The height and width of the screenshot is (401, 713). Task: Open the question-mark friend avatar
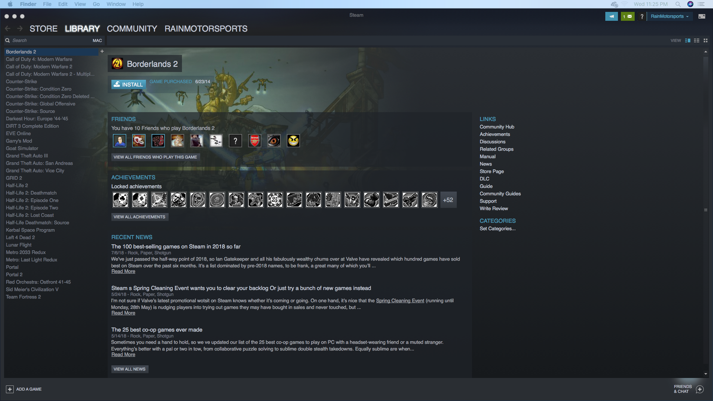(235, 141)
